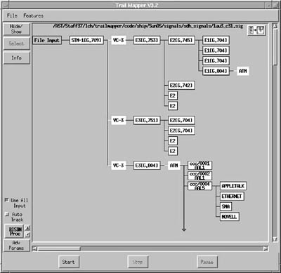281x273 pixels.
Task: Click the greyed Pause button
Action: tap(207, 262)
